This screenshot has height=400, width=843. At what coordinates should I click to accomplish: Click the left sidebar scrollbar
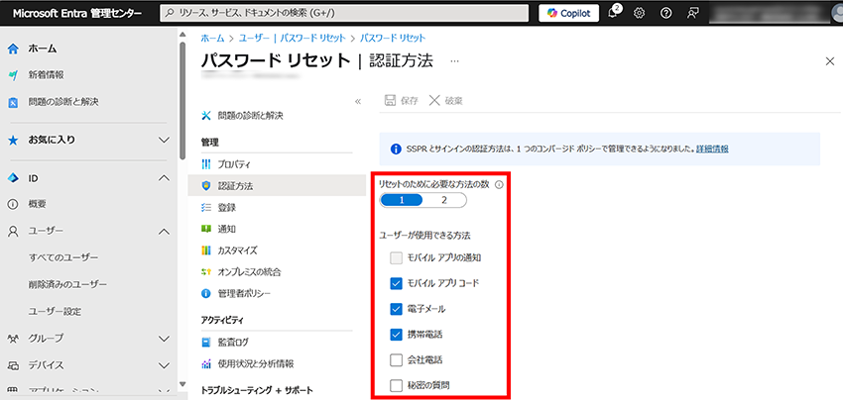(182, 99)
